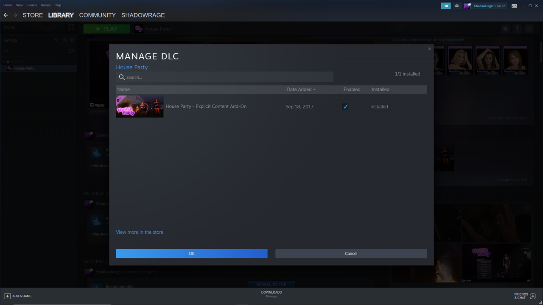The height and width of the screenshot is (305, 543).
Task: Open Friends & Chat icon
Action: [x=533, y=296]
